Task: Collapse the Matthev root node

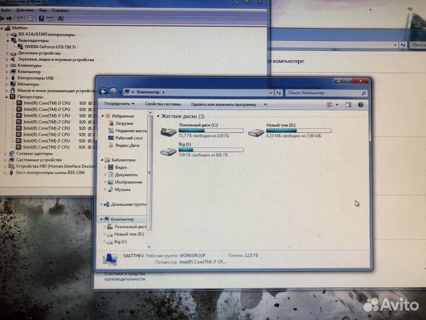Action: click(x=2, y=28)
